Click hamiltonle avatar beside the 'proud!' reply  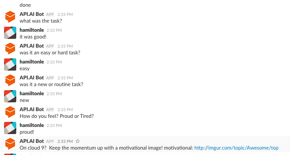[x=10, y=128]
